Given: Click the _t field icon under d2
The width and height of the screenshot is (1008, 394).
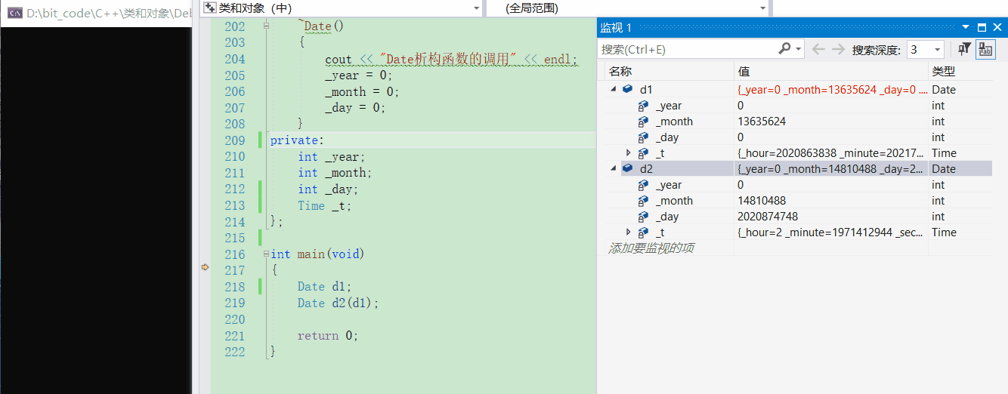Looking at the screenshot, I should 644,232.
